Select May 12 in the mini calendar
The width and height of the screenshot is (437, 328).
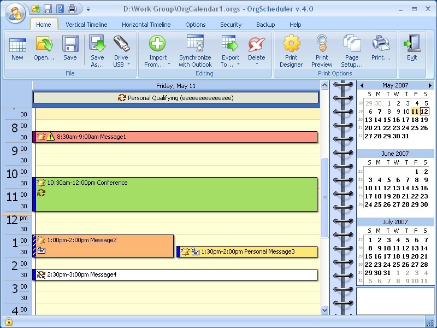424,112
